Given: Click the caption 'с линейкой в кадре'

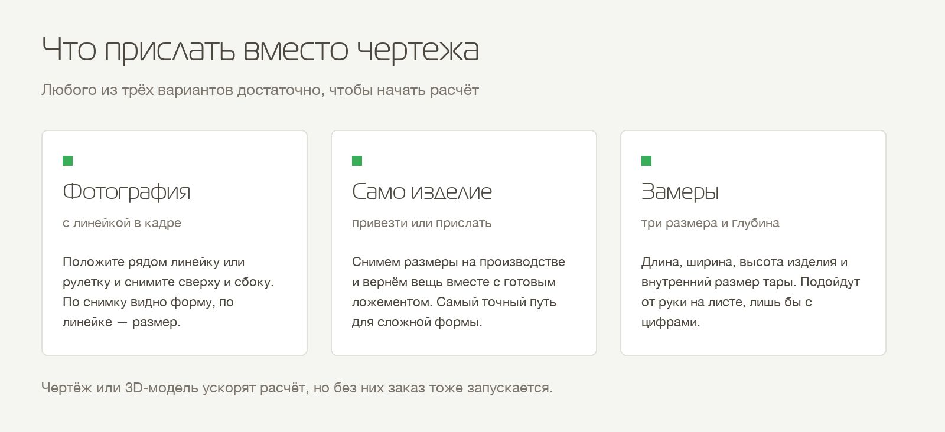Looking at the screenshot, I should coord(122,223).
